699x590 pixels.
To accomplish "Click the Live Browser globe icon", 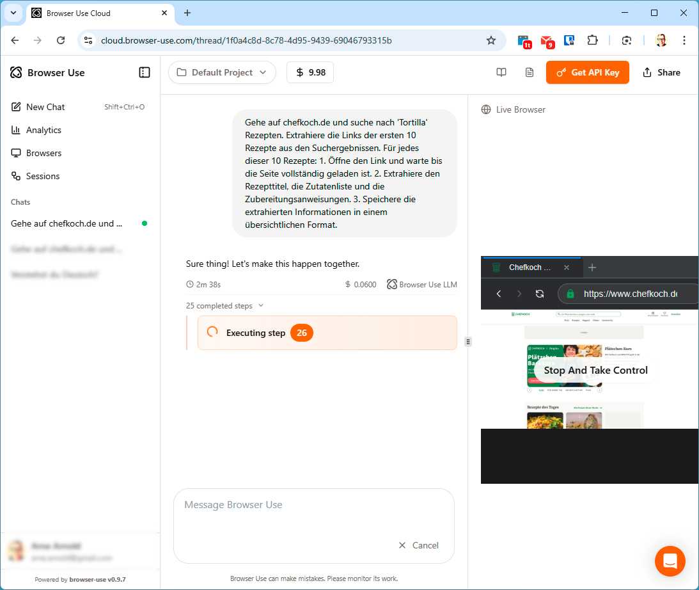I will click(486, 109).
